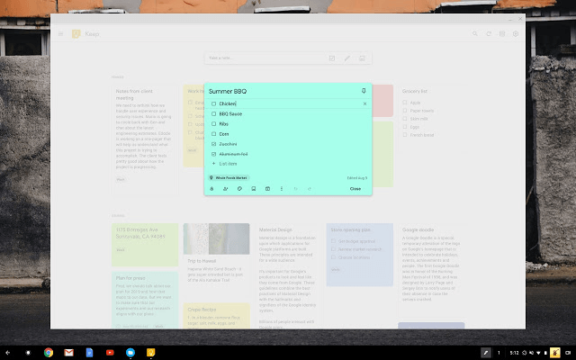
Task: Open the three-dot More menu in the note
Action: point(282,189)
